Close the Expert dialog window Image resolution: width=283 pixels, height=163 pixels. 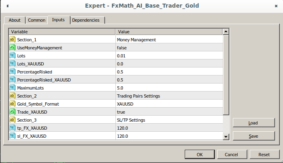click(276, 6)
